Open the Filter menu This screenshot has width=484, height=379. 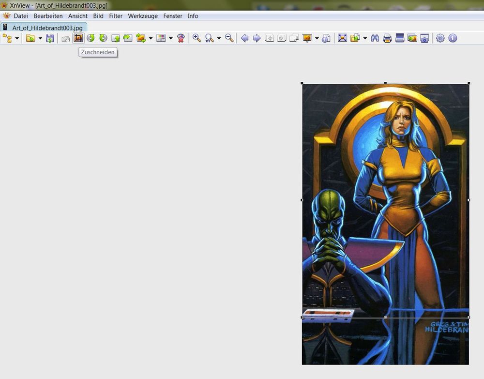[116, 16]
